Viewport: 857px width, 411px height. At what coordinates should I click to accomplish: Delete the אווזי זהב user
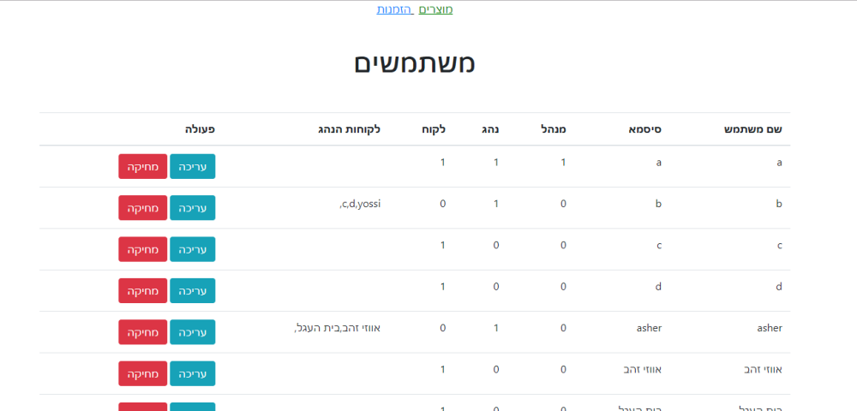coord(142,373)
